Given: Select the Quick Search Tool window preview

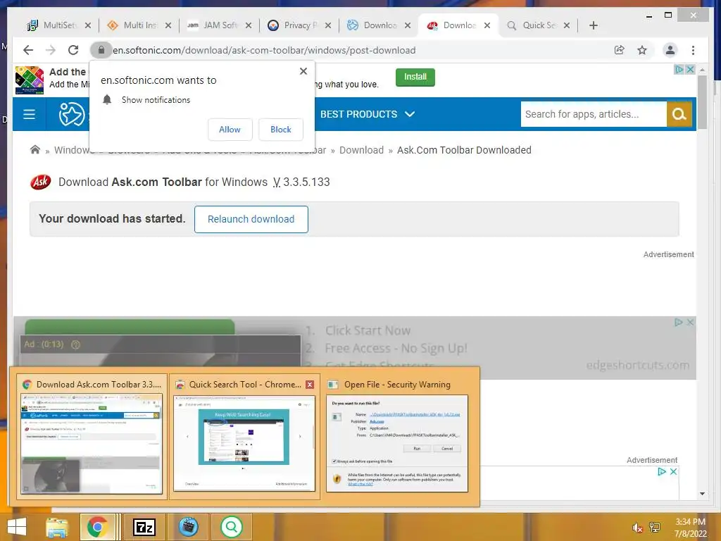Looking at the screenshot, I should point(244,437).
